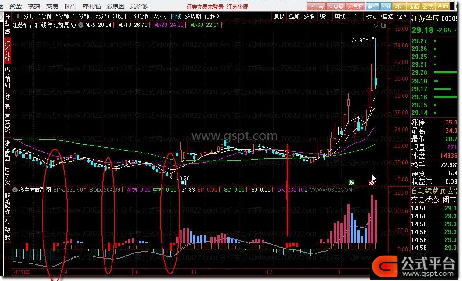
Task: Open the 插件 menu
Action: coord(70,6)
